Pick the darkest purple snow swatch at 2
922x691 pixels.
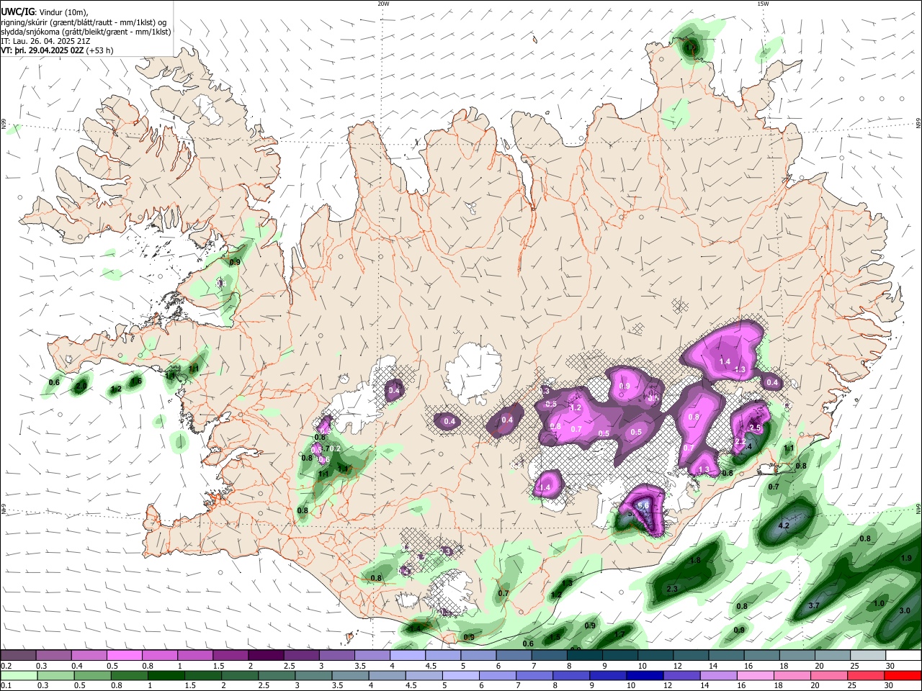coord(265,656)
